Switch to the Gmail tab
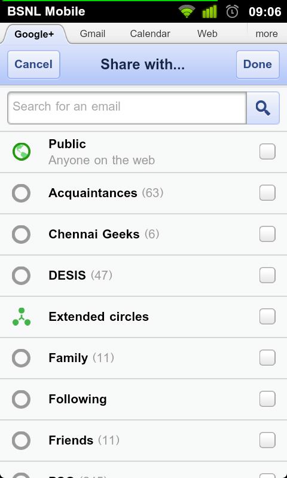Screen dimensions: 287x478 coord(93,33)
